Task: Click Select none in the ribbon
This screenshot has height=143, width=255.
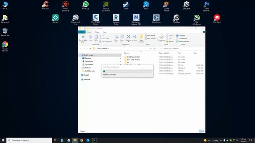Action: 182,39
